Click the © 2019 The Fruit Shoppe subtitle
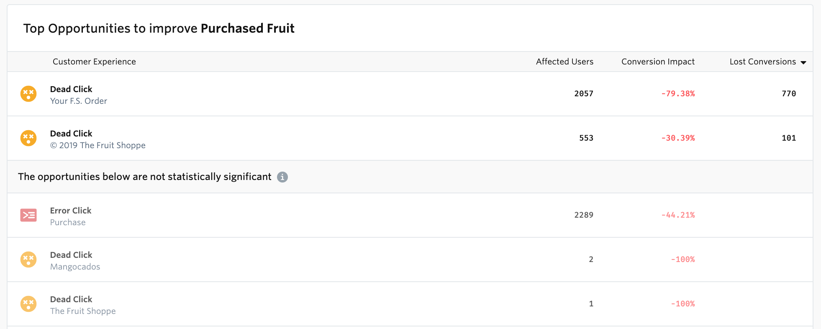This screenshot has height=329, width=821. 98,145
